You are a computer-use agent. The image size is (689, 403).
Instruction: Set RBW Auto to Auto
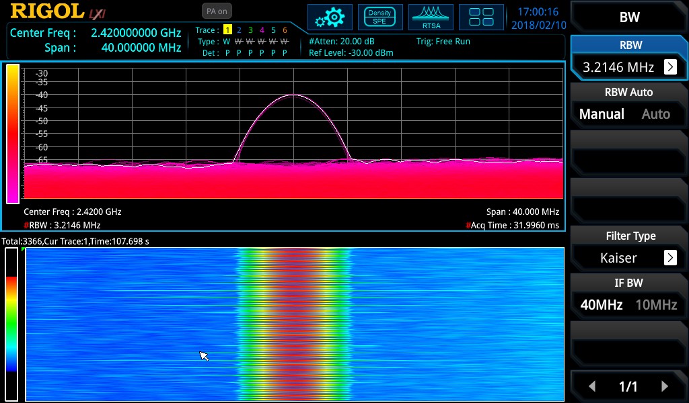[x=655, y=114]
